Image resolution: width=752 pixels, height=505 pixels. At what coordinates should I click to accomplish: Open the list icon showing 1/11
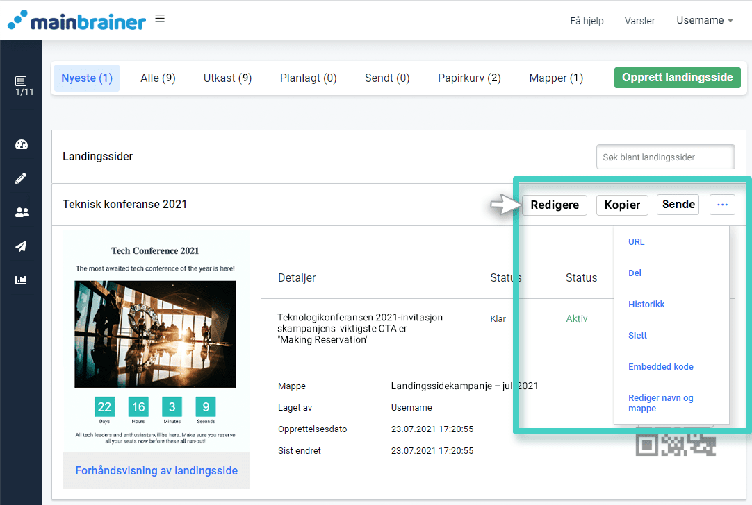21,85
